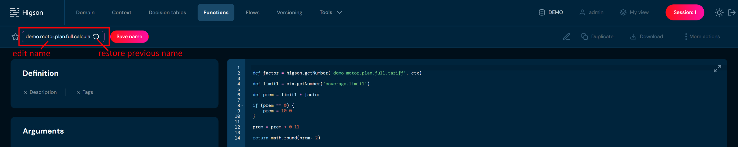738x147 pixels.
Task: Click Save name button
Action: click(x=129, y=37)
